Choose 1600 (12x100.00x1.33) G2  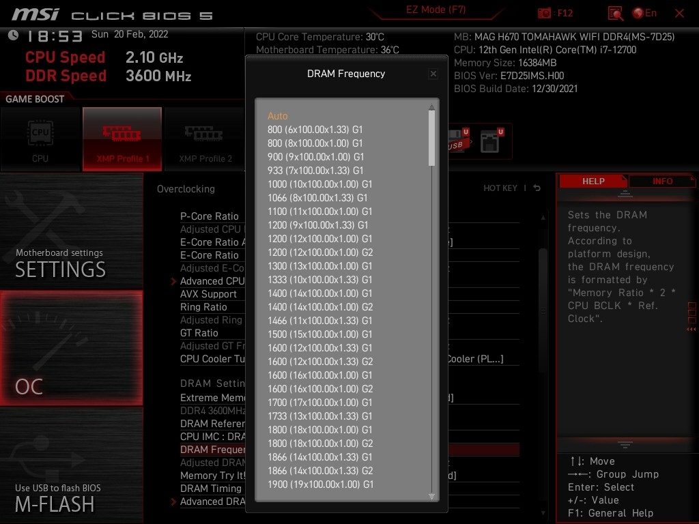pos(320,362)
